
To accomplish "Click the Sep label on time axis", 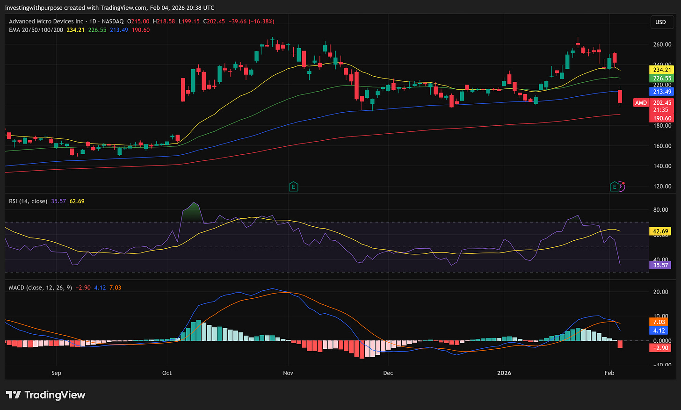I will [x=56, y=373].
